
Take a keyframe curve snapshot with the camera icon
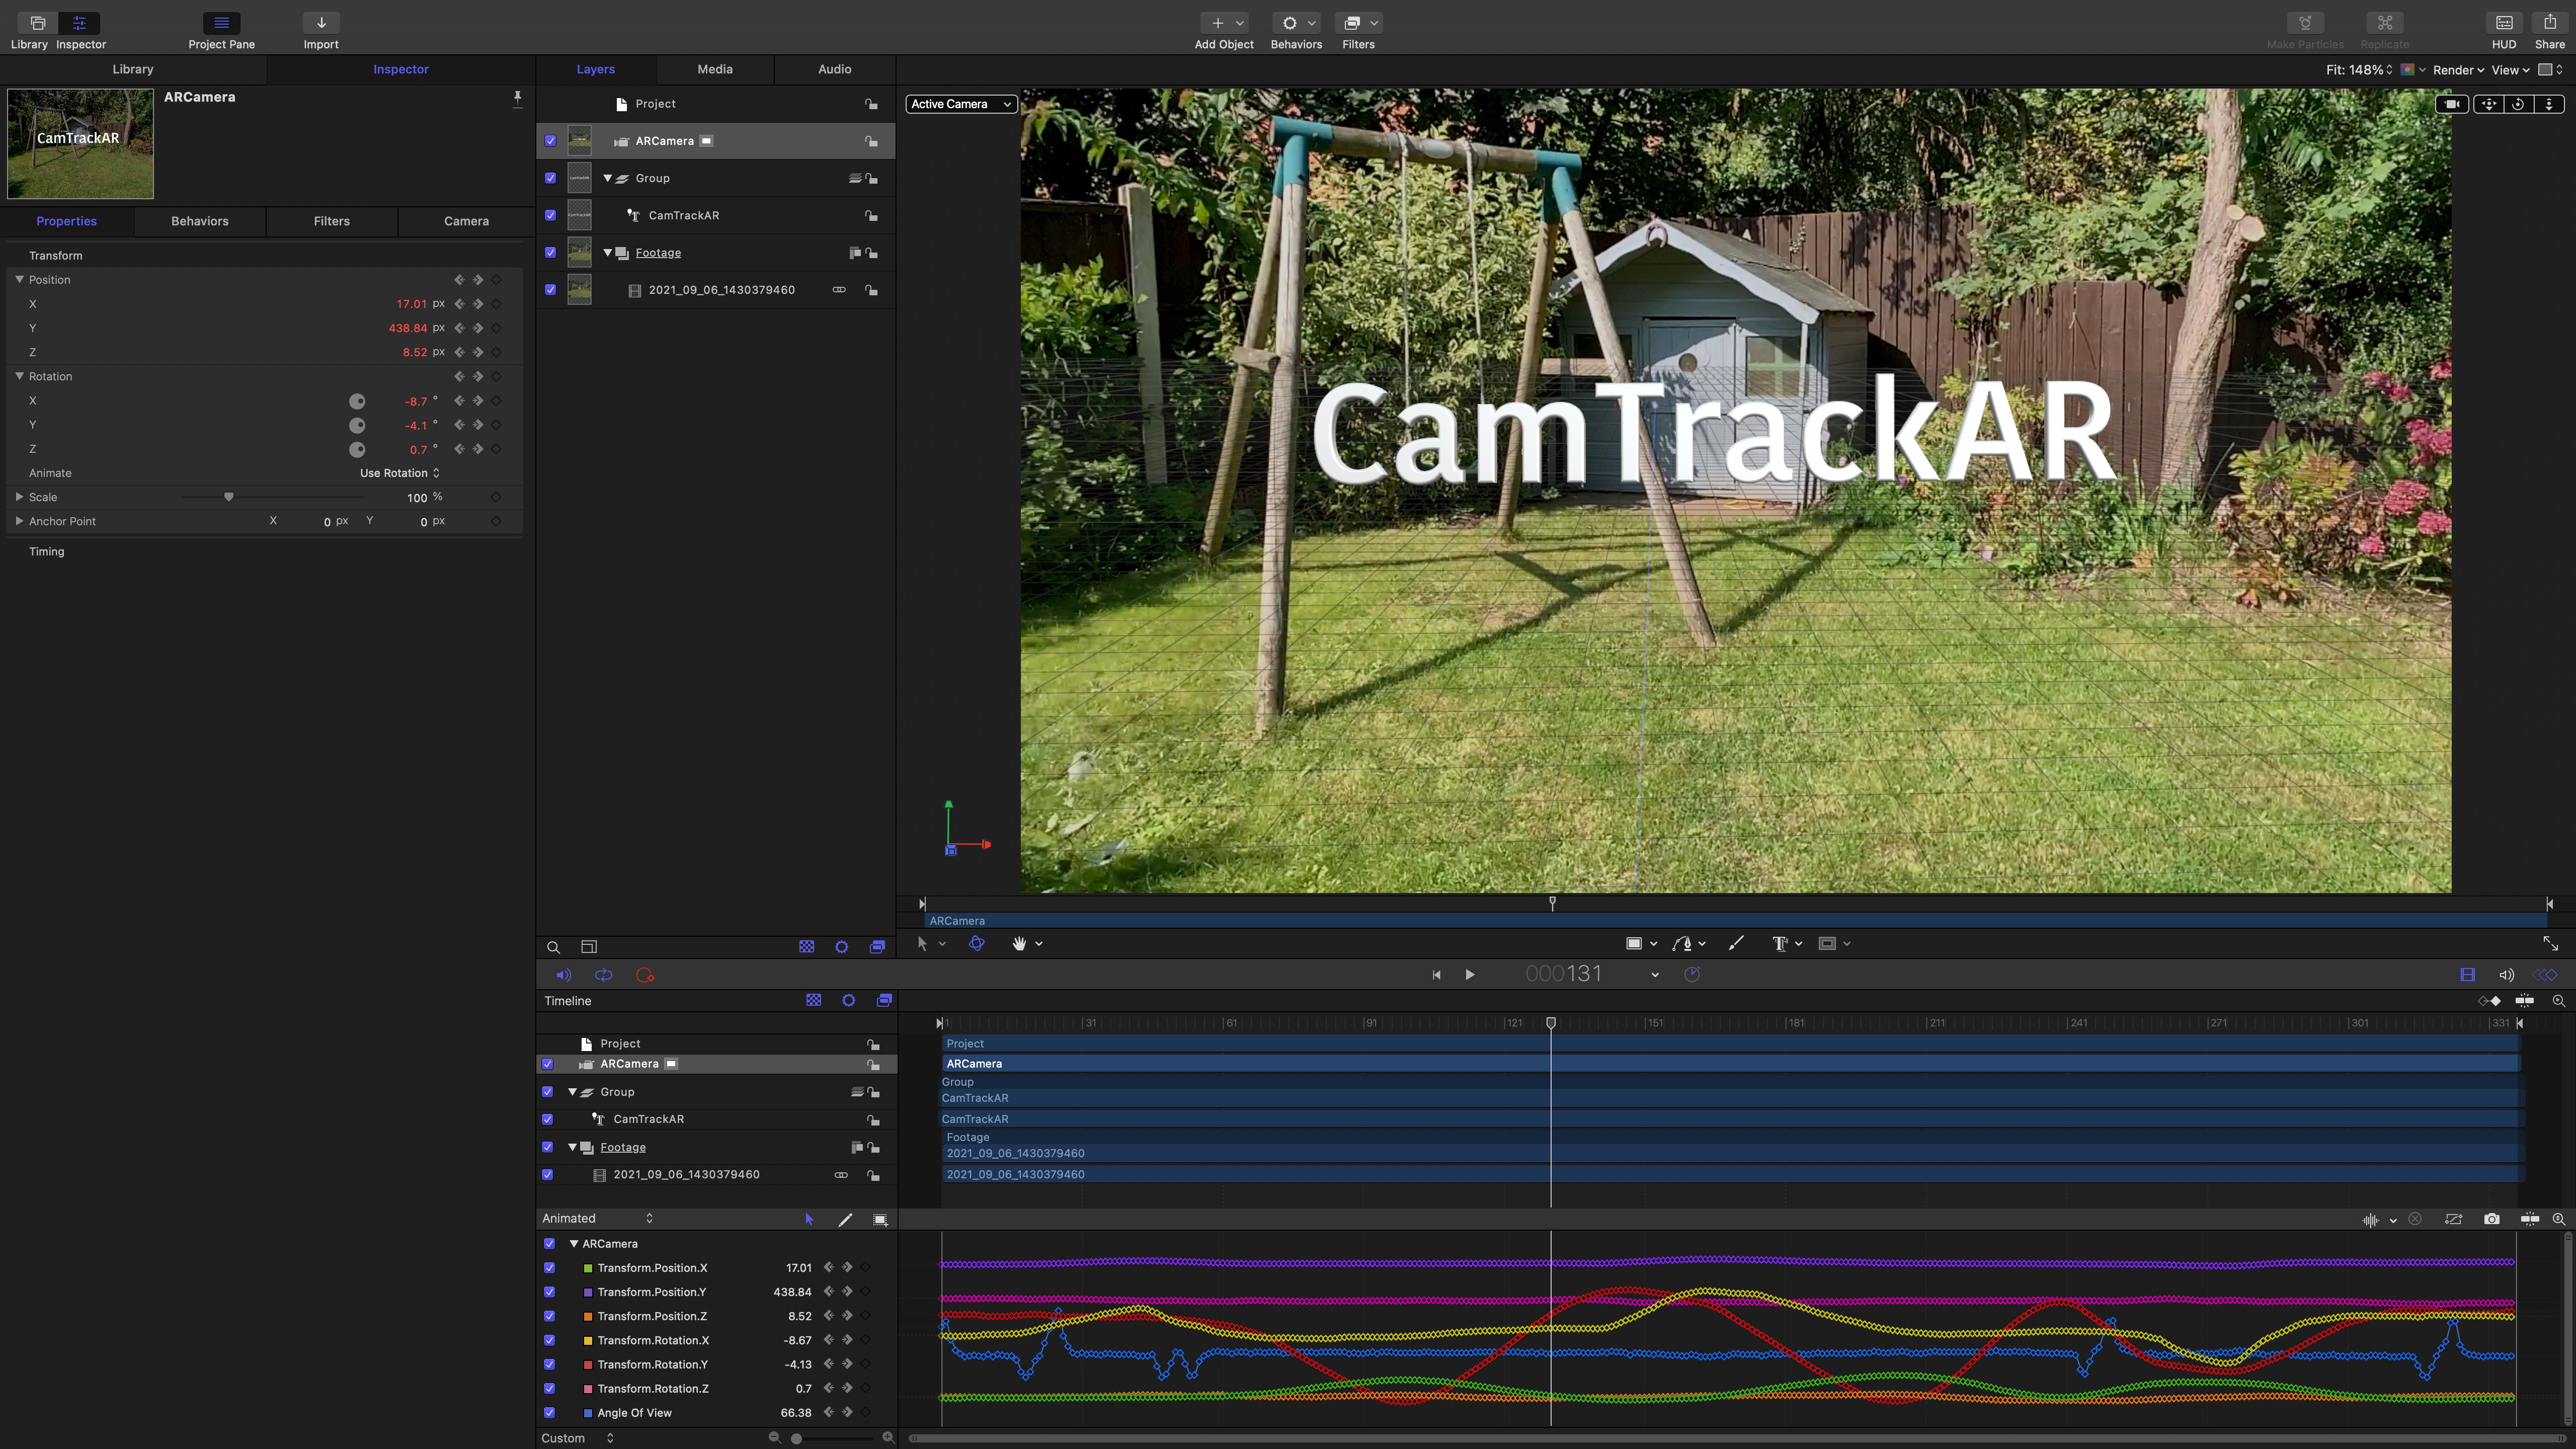(2491, 1219)
